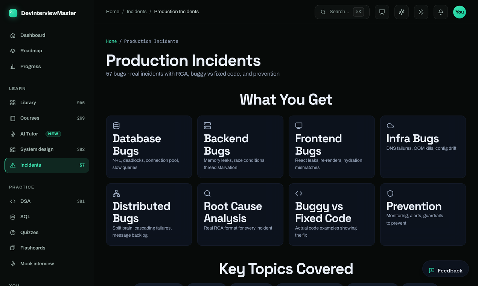The height and width of the screenshot is (286, 478).
Task: Click the 'DNS failures, OOM kills, config drift' text
Action: 421,148
